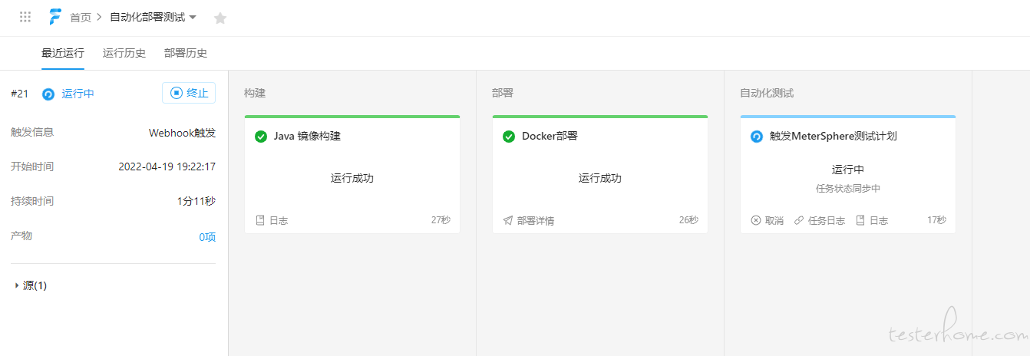Click running icon on MeterSphere test card
This screenshot has width=1030, height=356.
point(757,137)
